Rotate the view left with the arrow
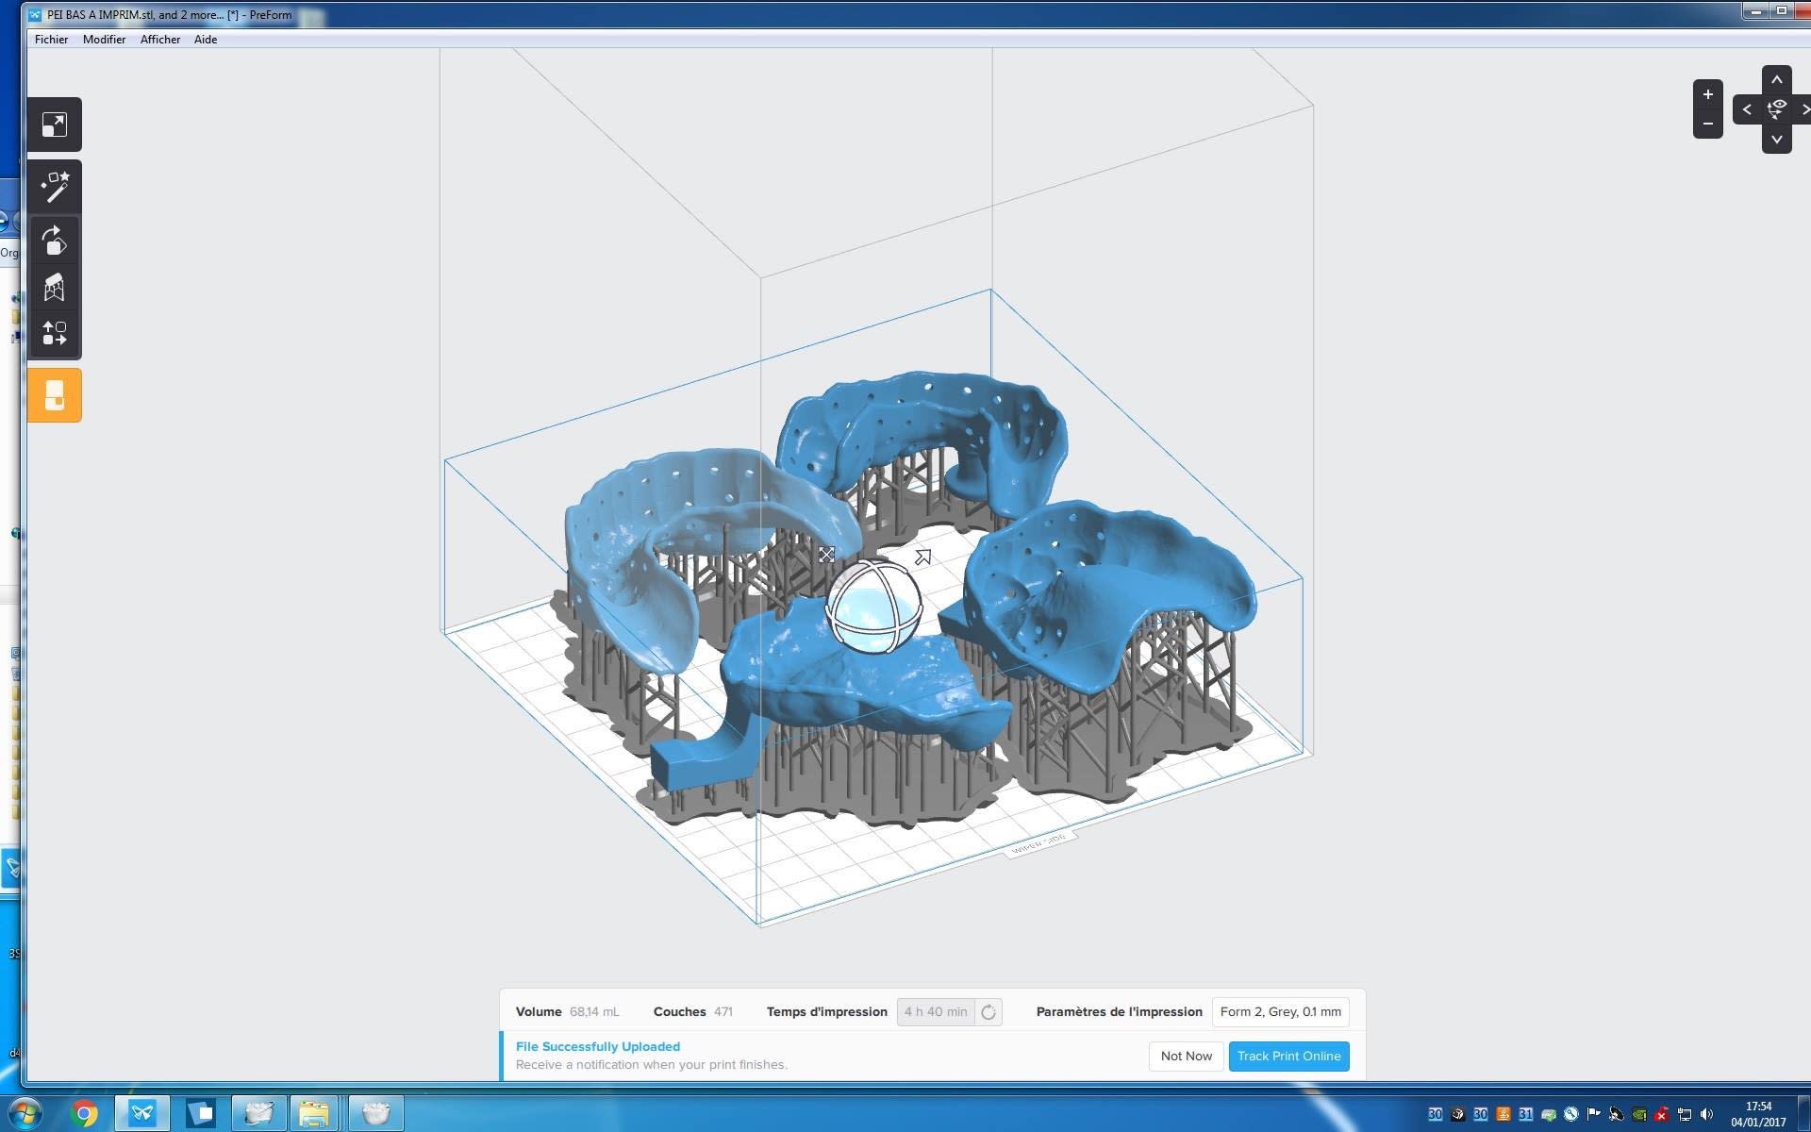The width and height of the screenshot is (1811, 1132). (1747, 109)
